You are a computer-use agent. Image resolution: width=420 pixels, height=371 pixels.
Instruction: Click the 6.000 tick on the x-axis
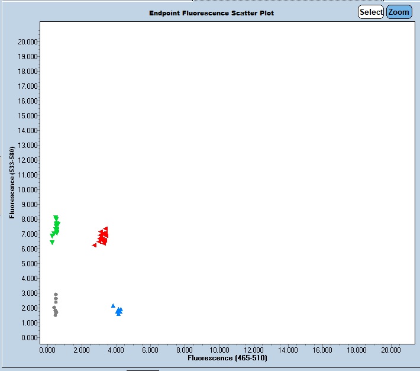click(x=150, y=350)
